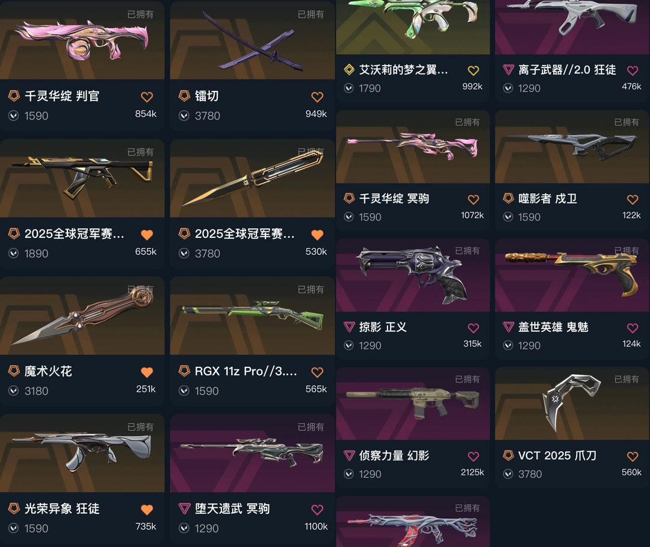Click the yellow diamond tier icon of 艾沃莉的梦之翼

point(349,70)
